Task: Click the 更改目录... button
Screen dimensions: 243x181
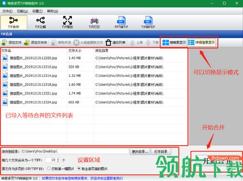Action: click(140, 151)
